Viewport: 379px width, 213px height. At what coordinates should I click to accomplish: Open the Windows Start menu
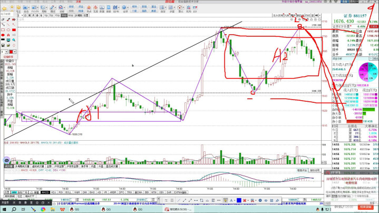tap(4, 209)
